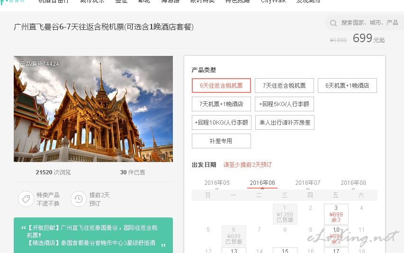Choose the June 15 date cell
The width and height of the screenshot is (404, 253).
point(285,251)
